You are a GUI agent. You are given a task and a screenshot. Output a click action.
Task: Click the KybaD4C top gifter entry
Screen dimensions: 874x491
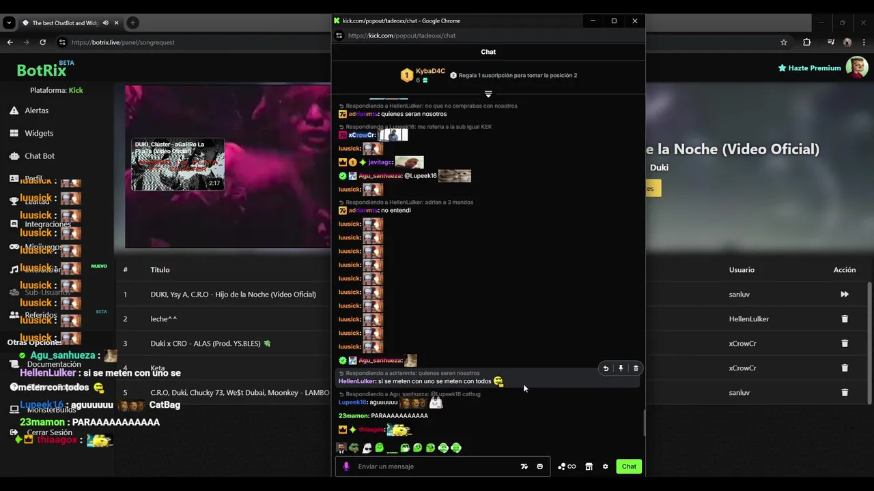[423, 75]
